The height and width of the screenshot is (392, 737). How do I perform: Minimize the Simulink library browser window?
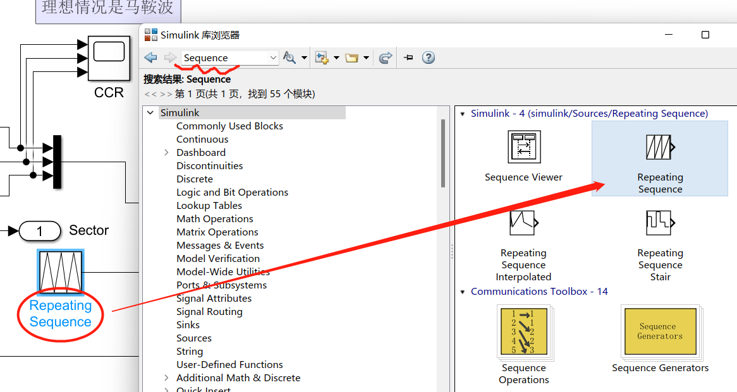coord(668,35)
